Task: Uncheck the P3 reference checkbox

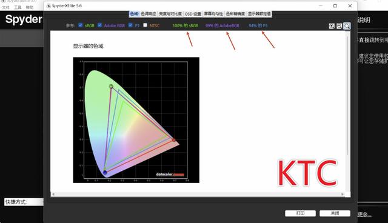Action: point(130,25)
